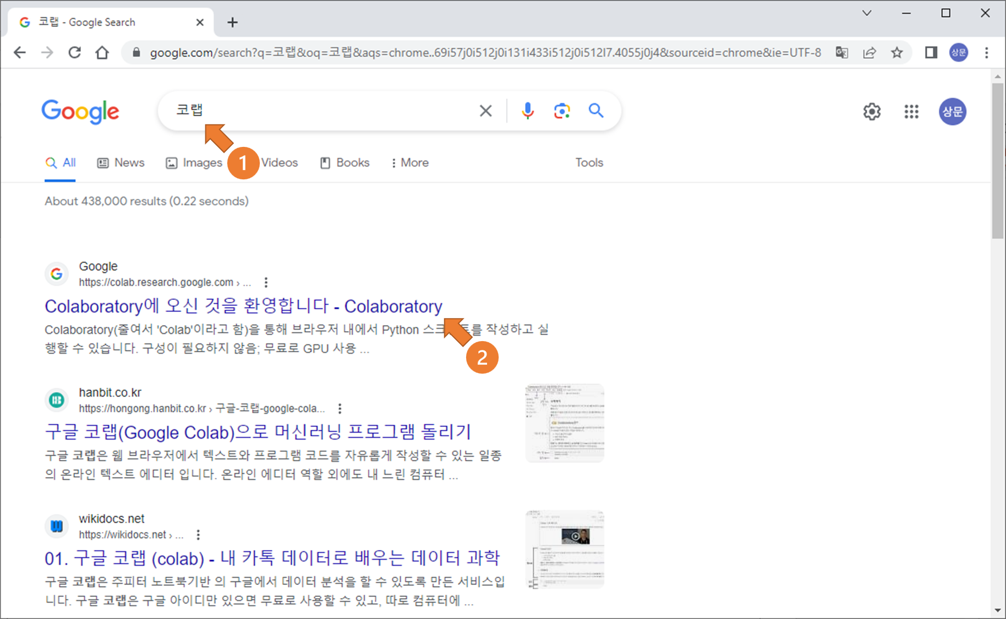Open the Tools filter button
This screenshot has width=1006, height=619.
[x=589, y=163]
